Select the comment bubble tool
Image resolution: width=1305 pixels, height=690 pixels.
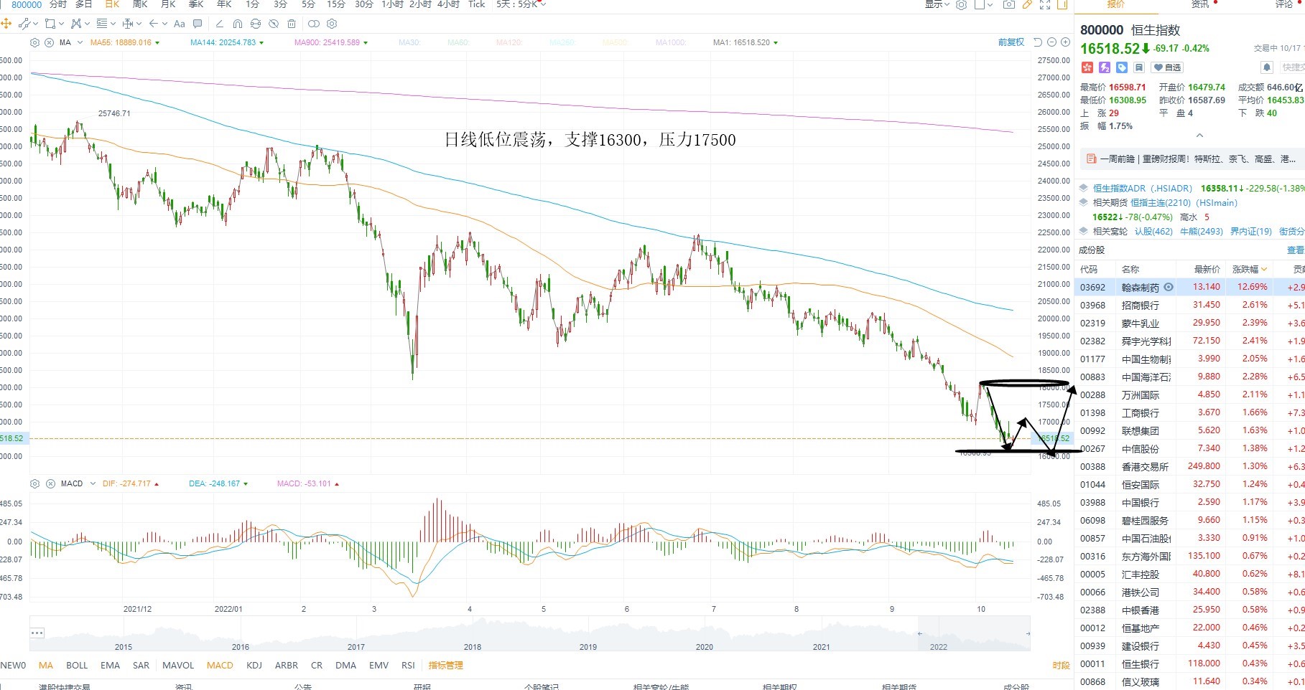pyautogui.click(x=198, y=24)
